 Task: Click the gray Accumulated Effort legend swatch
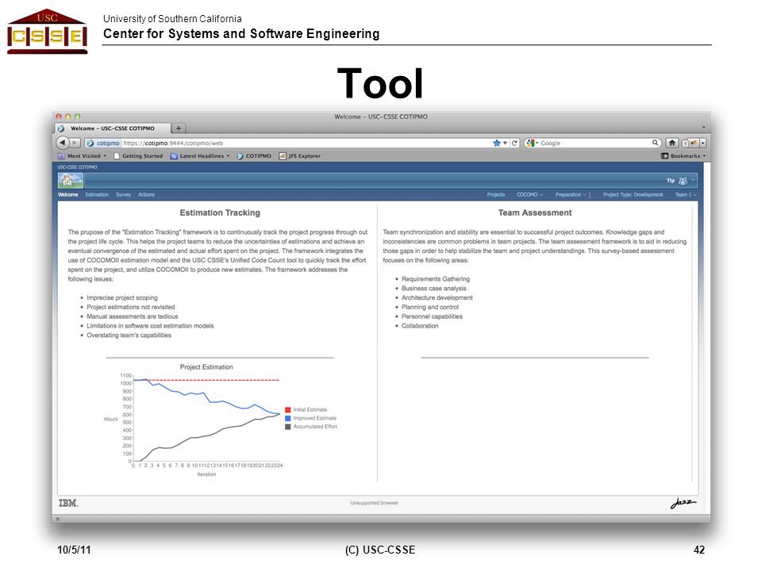287,427
